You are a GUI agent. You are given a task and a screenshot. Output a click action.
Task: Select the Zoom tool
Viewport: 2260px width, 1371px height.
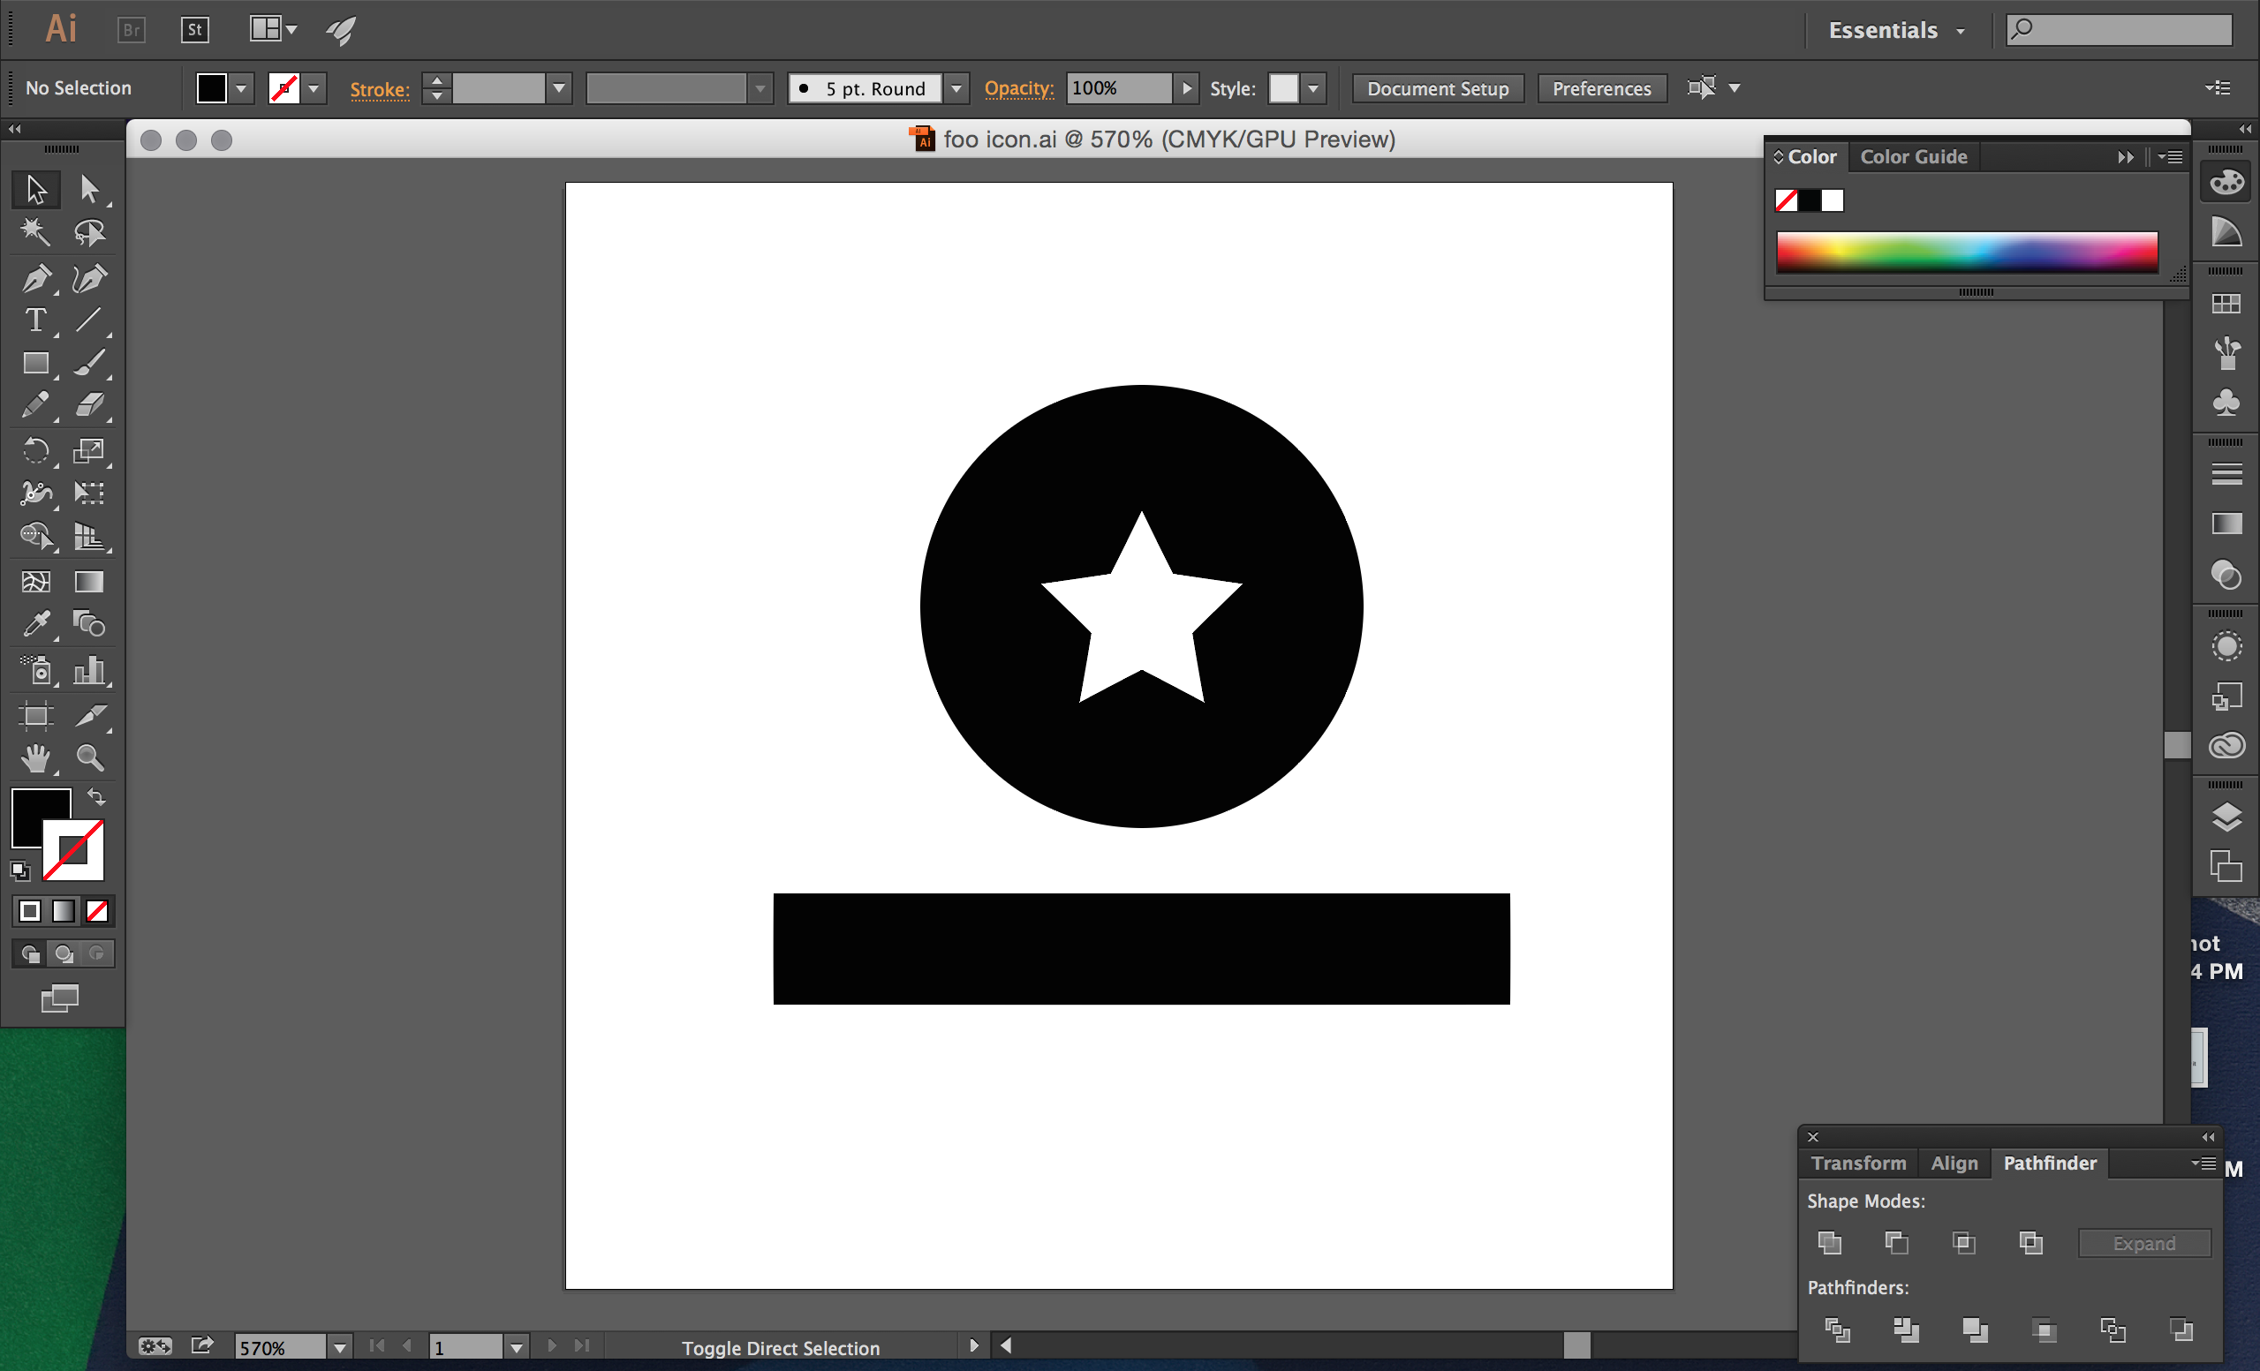[89, 757]
